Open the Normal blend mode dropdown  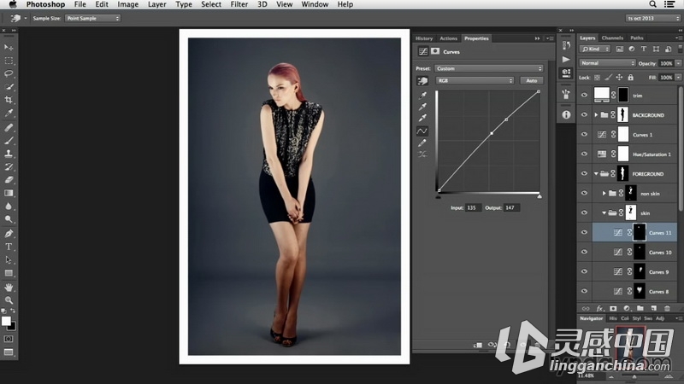point(607,63)
